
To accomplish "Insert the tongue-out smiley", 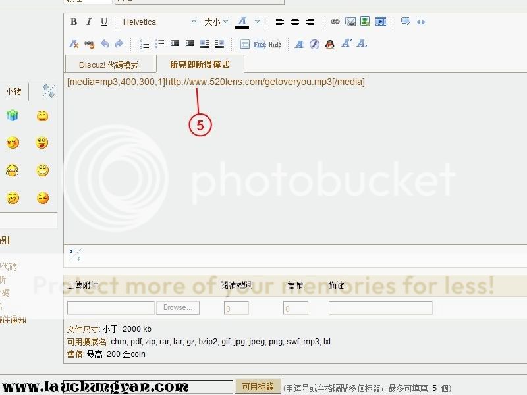I will pyautogui.click(x=42, y=143).
